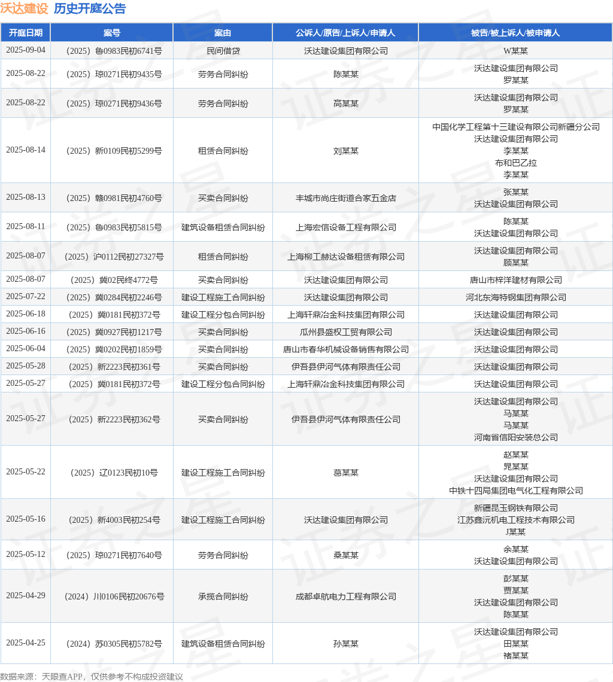613x682 pixels.
Task: Click the 数据来源 footer note
Action: point(92,677)
